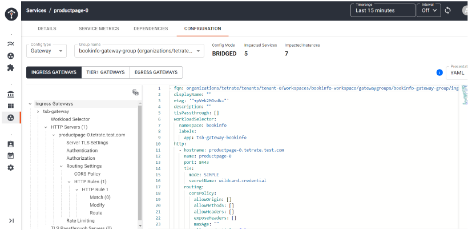Click the refresh icon in the top bar

point(448,10)
